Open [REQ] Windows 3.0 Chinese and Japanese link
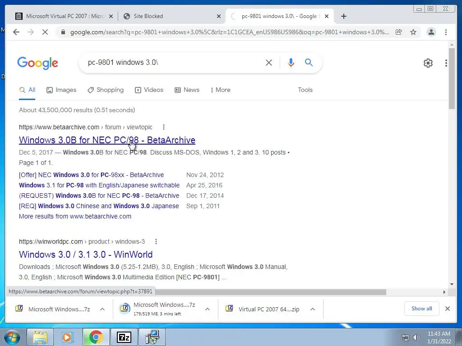This screenshot has width=462, height=346. (99, 206)
